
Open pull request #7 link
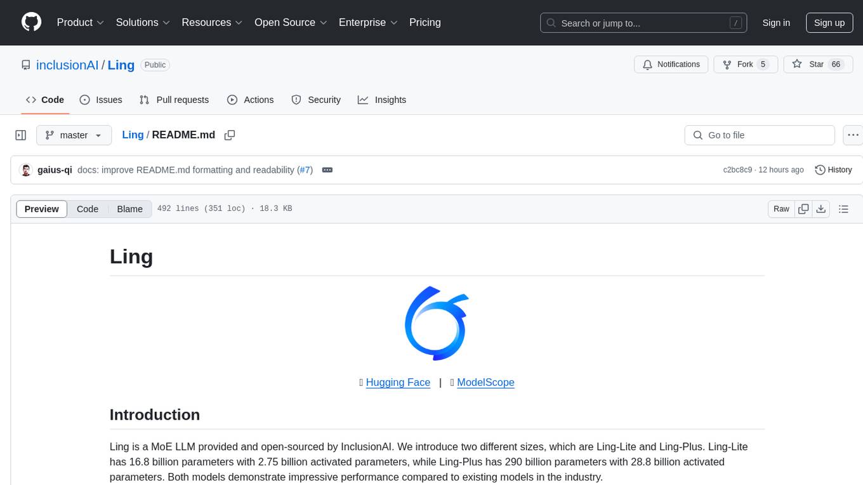pos(305,169)
